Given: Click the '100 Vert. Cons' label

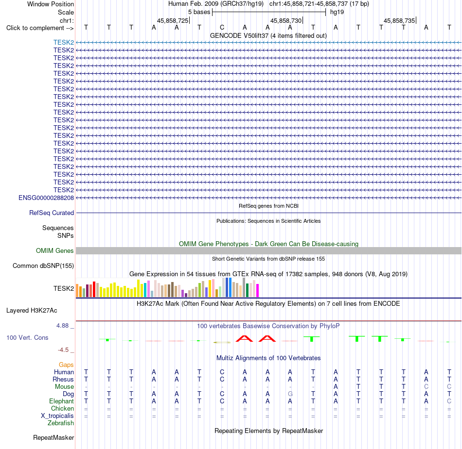Looking at the screenshot, I should 27,337.
